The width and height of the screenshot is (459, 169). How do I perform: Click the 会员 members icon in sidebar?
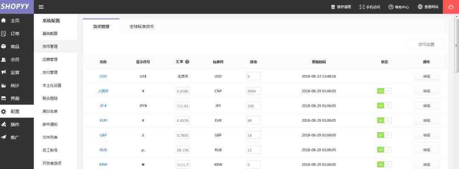pos(3,60)
